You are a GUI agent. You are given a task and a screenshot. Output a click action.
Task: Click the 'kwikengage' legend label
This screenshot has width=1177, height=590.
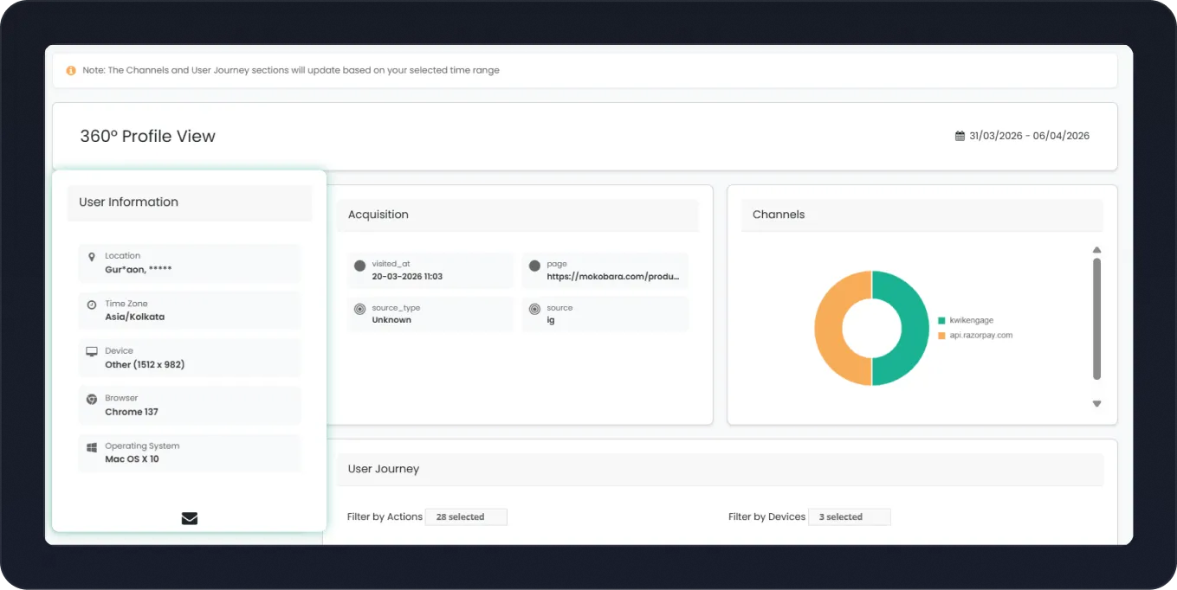click(x=972, y=320)
